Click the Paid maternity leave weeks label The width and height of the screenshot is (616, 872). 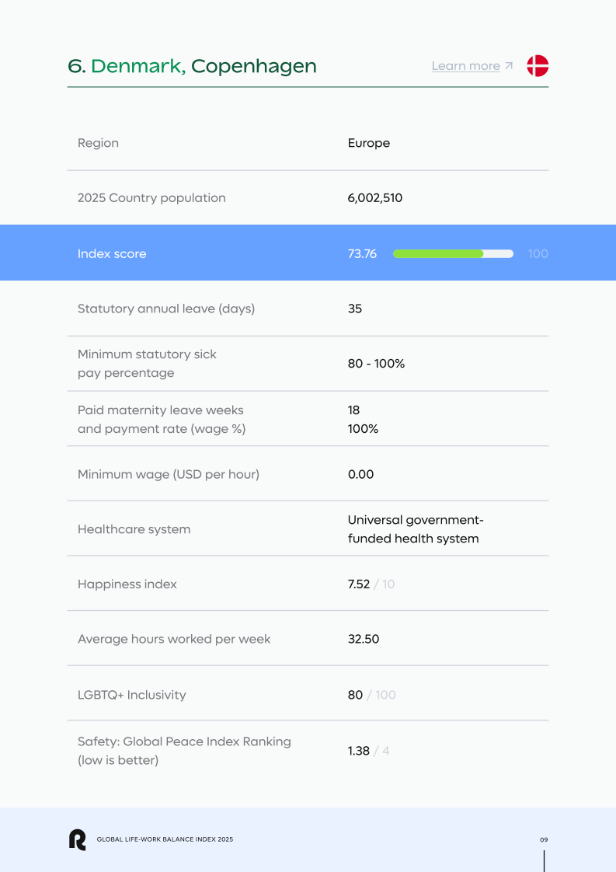(161, 410)
